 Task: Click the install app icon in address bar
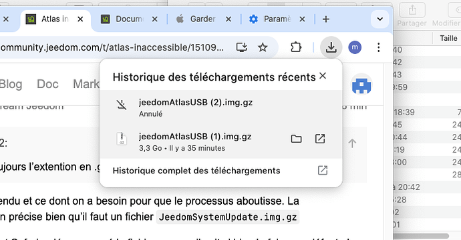pyautogui.click(x=241, y=47)
